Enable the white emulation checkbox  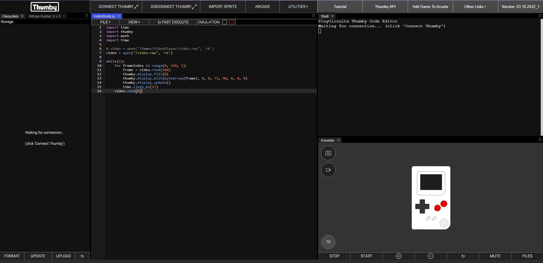coord(225,22)
